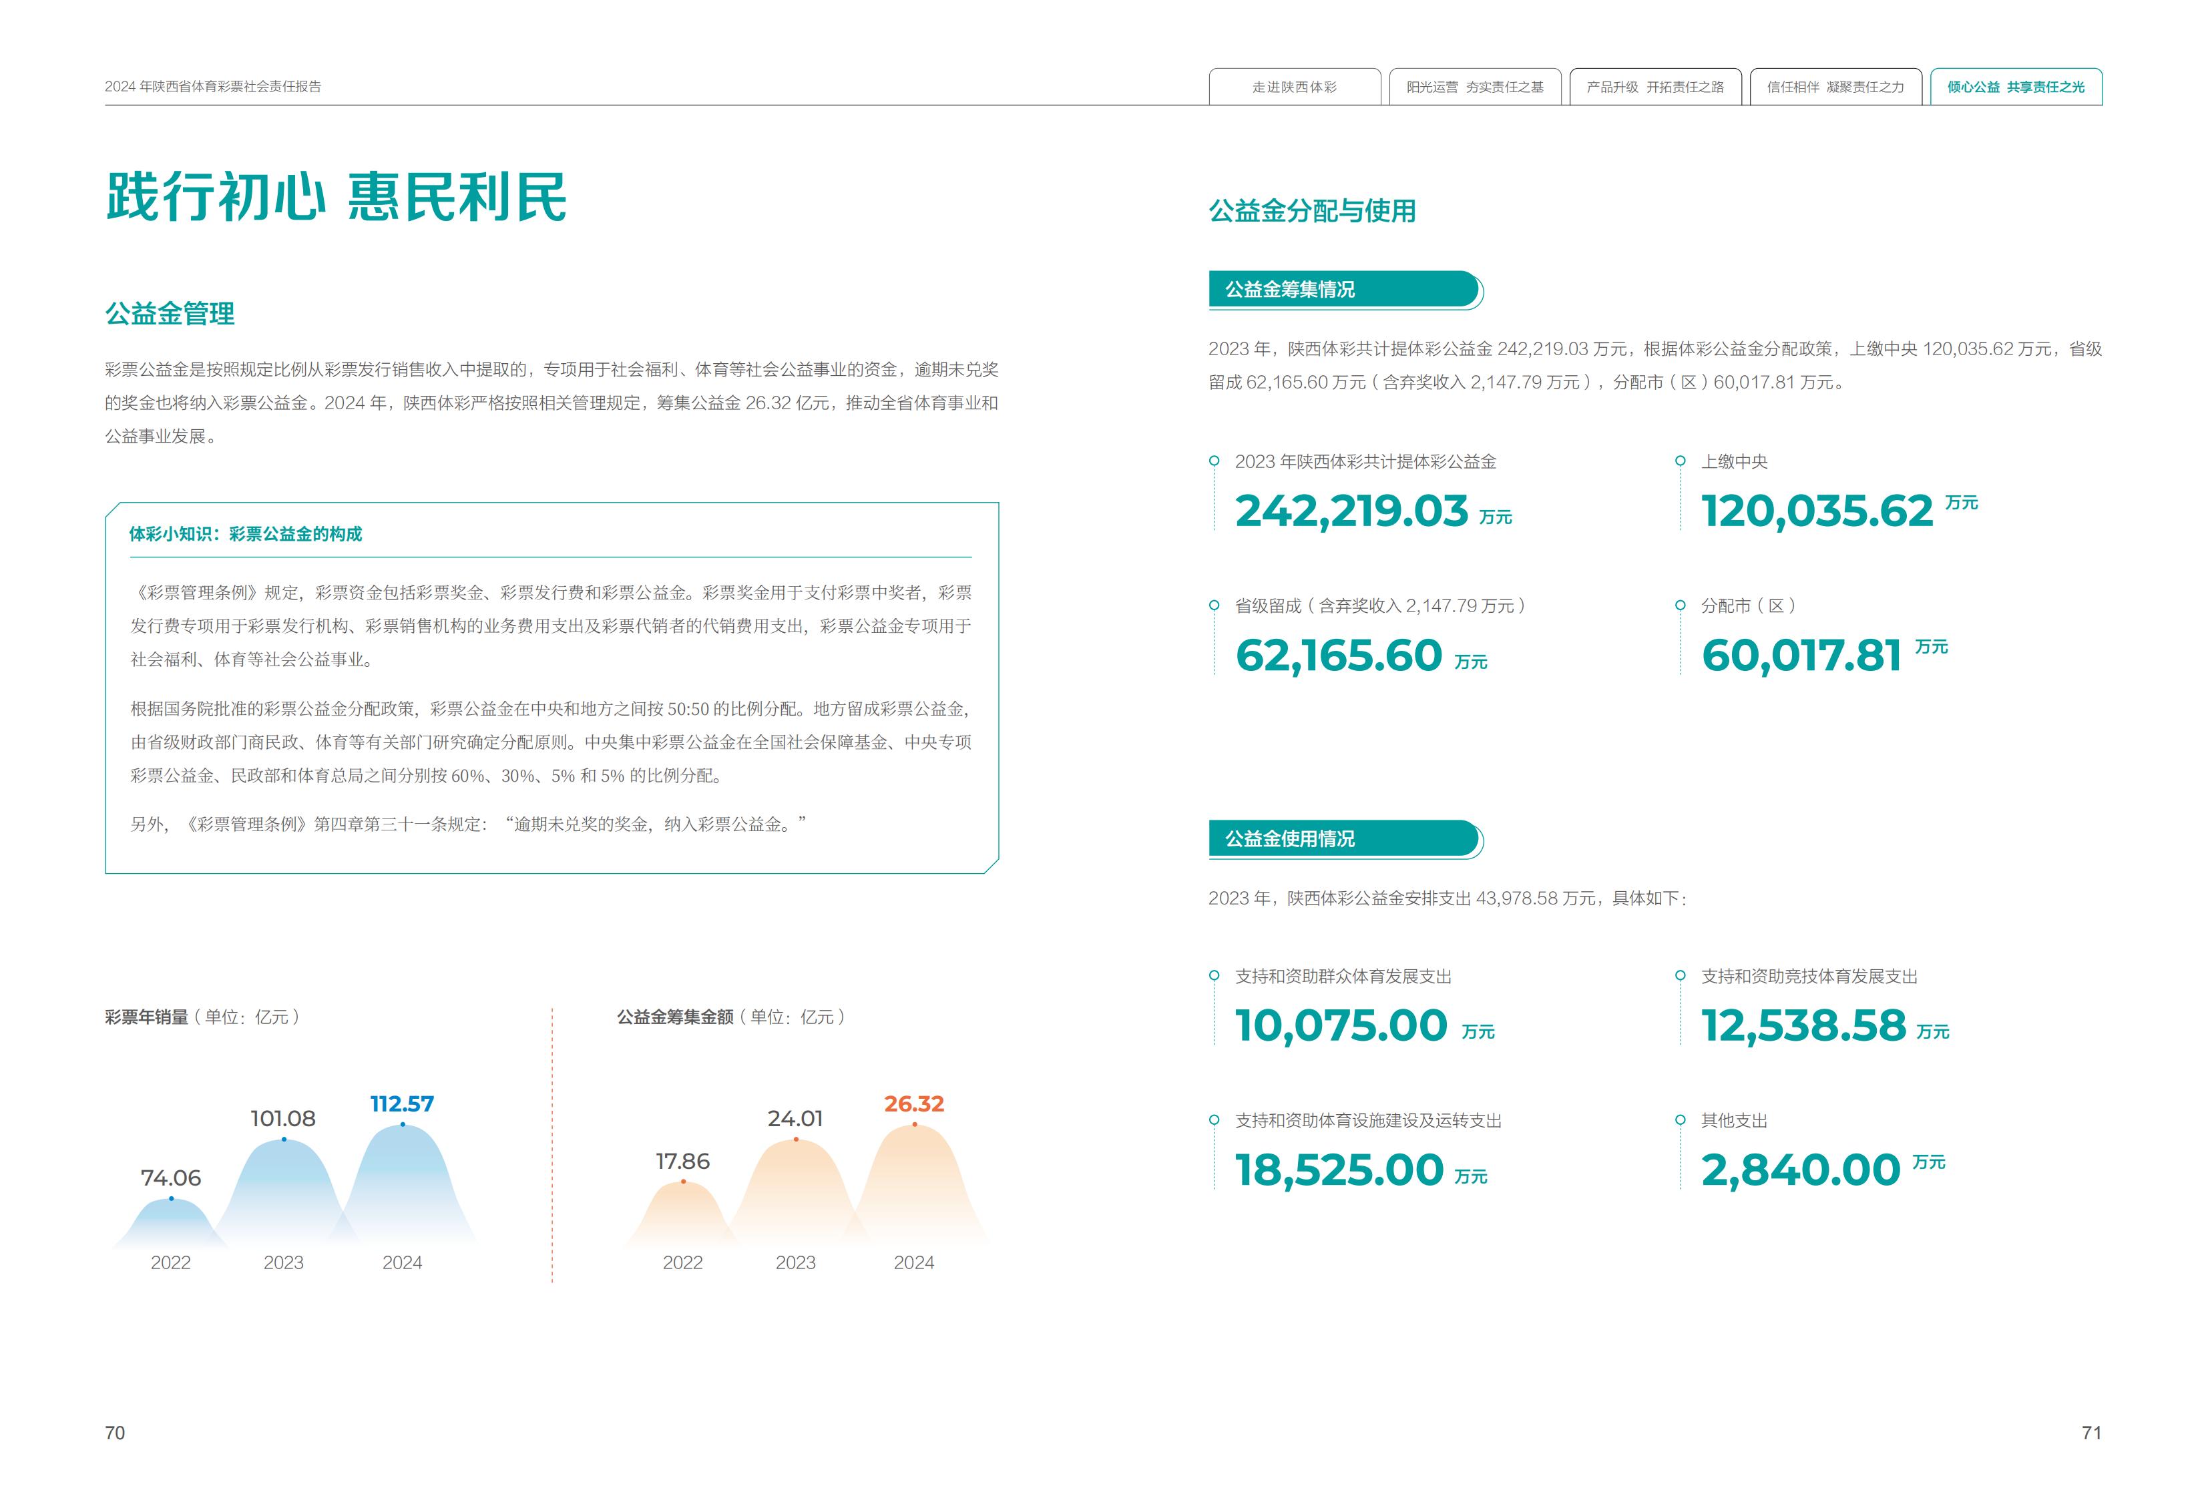
Task: Open the 走进陕西体彩 tab
Action: click(x=1294, y=86)
